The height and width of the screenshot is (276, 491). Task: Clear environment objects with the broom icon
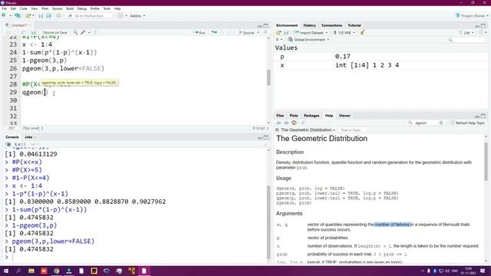(x=363, y=32)
